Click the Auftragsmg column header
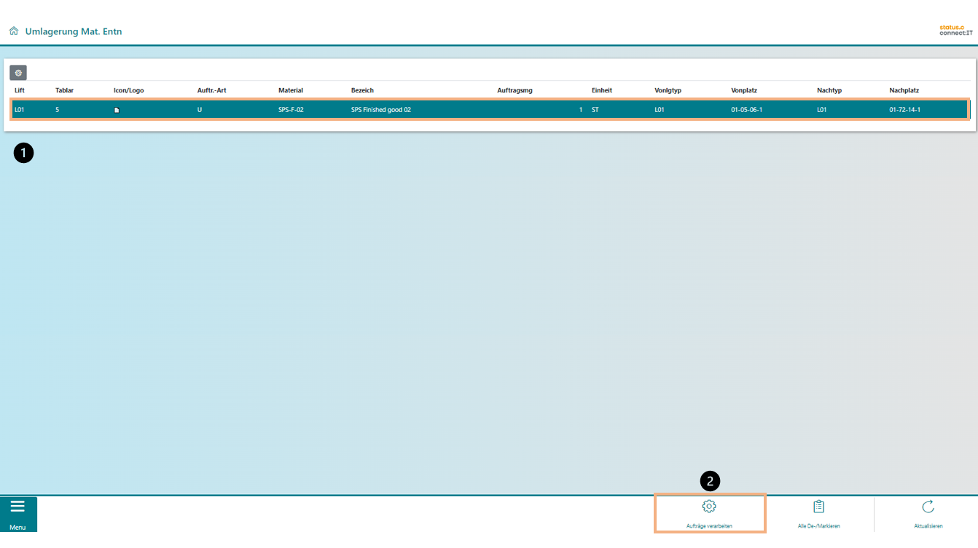978x548 pixels. [515, 90]
